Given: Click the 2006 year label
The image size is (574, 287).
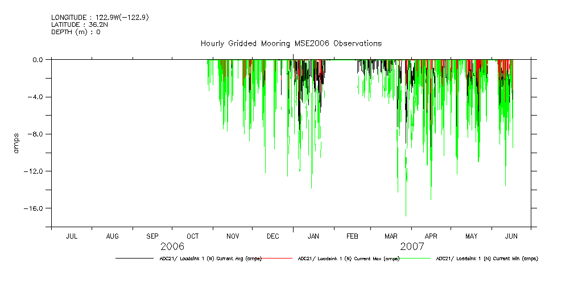Looking at the screenshot, I should (172, 247).
